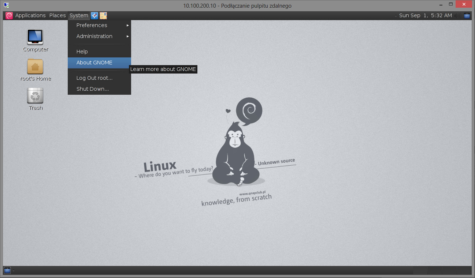Click the window title 10.100.200.10 text
Screen dimensions: 475x278
[x=237, y=5]
